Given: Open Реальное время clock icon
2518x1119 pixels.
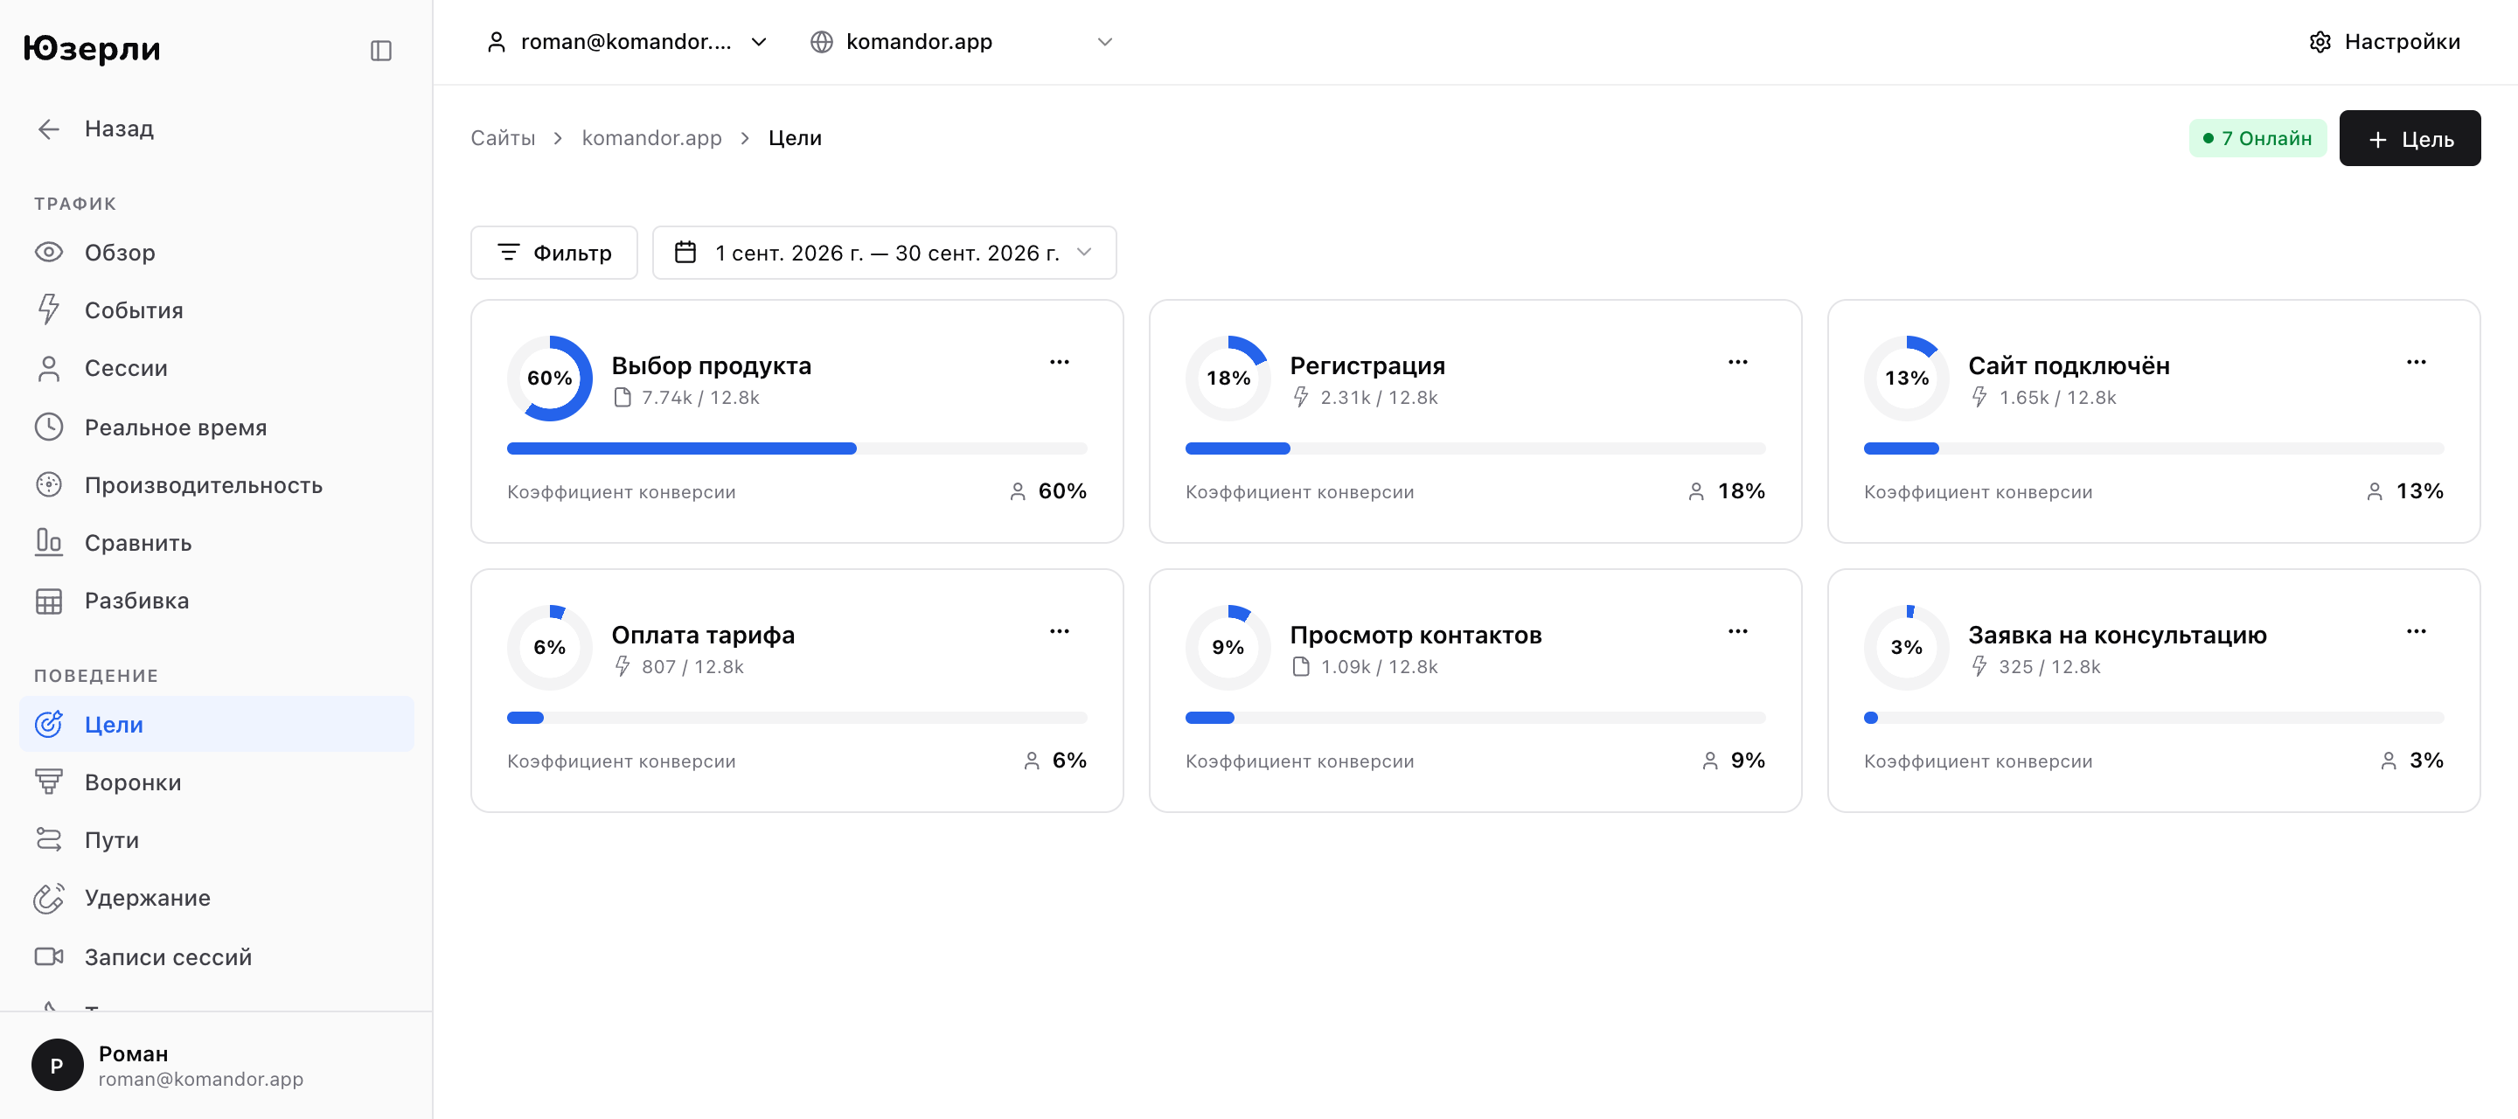Looking at the screenshot, I should 49,427.
